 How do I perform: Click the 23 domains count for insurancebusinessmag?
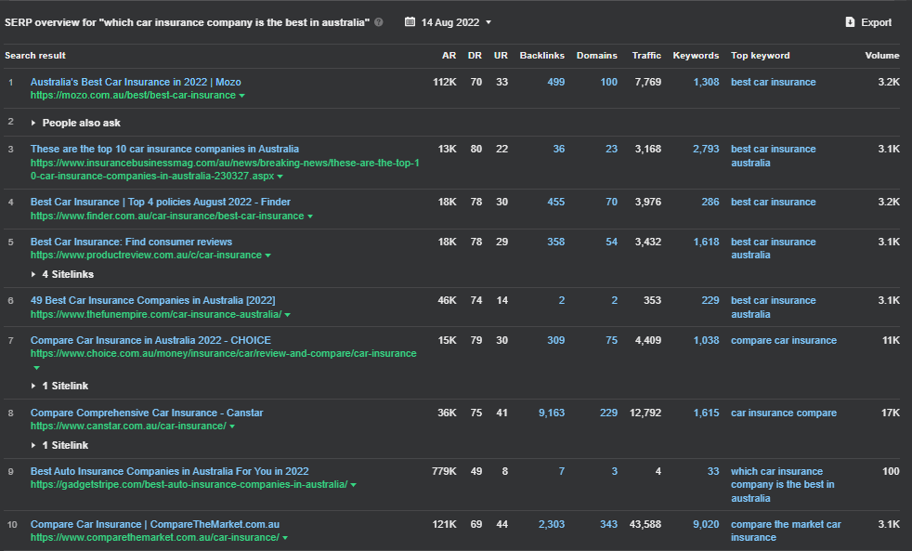(x=611, y=149)
